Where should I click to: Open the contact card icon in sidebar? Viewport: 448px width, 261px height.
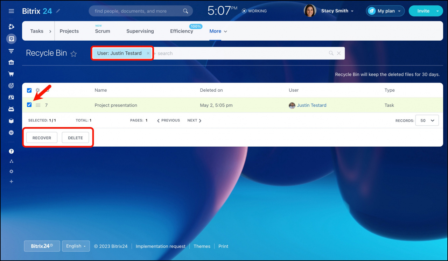point(11,97)
